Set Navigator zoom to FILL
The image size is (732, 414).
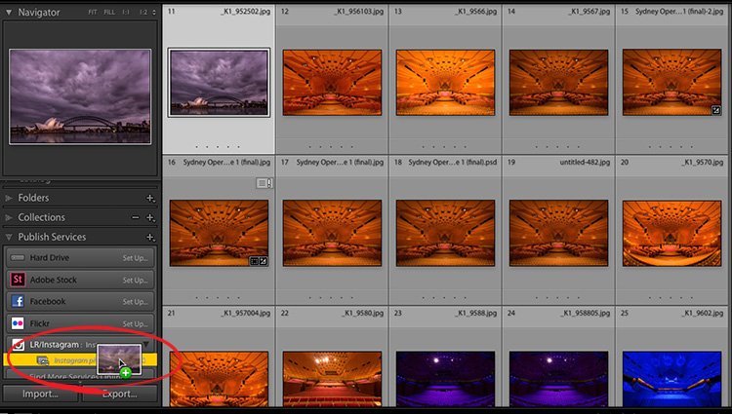point(109,13)
